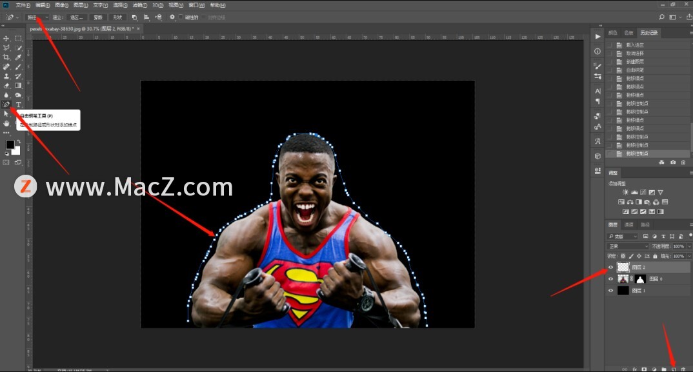Switch to the 历史记录 tab

(x=649, y=33)
